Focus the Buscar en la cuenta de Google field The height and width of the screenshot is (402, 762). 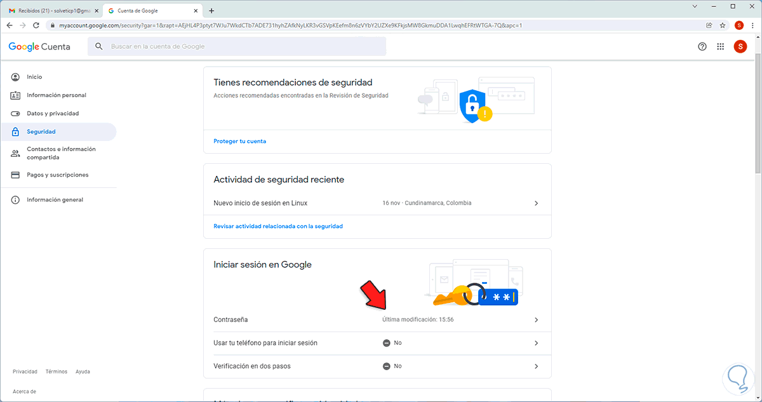click(237, 46)
